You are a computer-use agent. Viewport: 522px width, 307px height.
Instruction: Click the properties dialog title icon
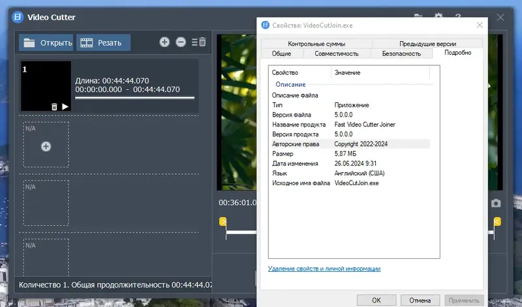(x=266, y=25)
